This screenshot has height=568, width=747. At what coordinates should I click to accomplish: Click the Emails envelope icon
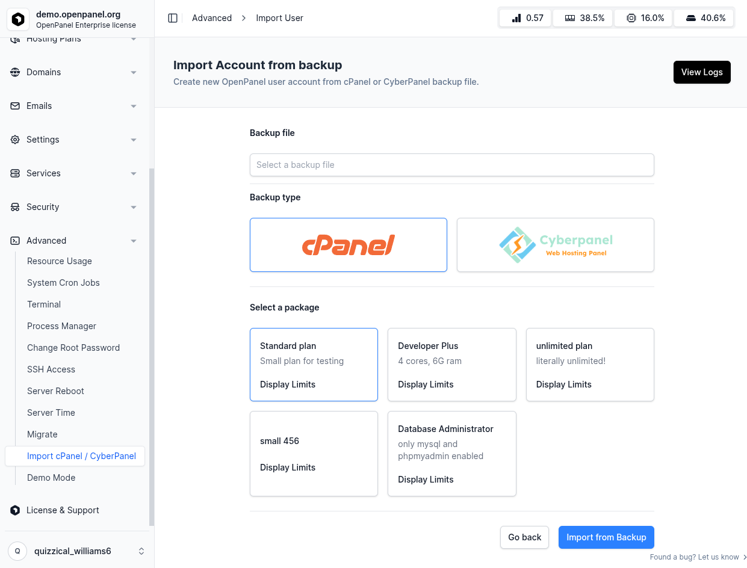pyautogui.click(x=15, y=106)
